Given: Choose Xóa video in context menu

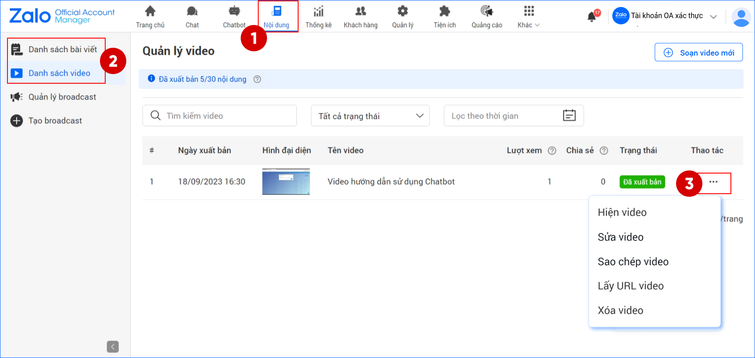Looking at the screenshot, I should click(x=620, y=310).
